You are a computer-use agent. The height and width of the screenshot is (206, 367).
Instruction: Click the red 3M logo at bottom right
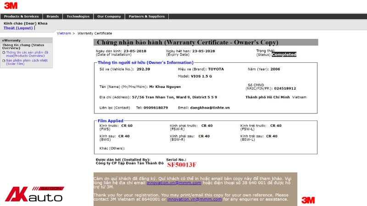point(308,200)
